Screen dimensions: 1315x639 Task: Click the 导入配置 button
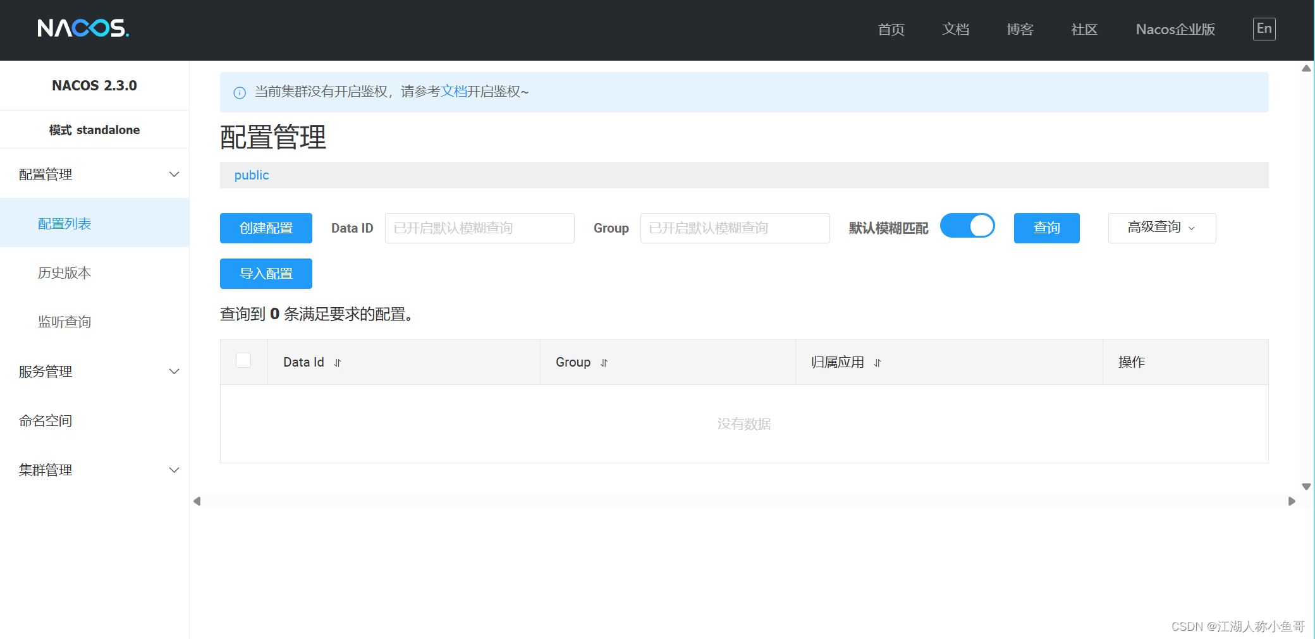pyautogui.click(x=266, y=274)
